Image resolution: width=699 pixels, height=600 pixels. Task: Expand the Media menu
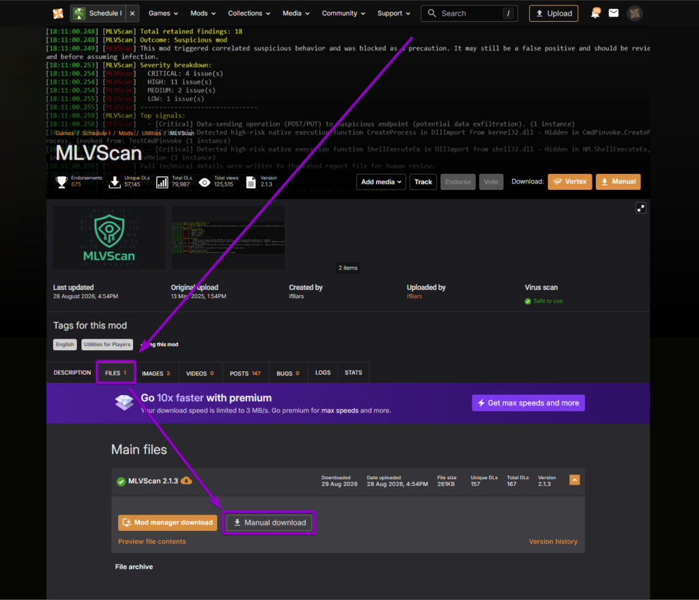[x=296, y=14]
